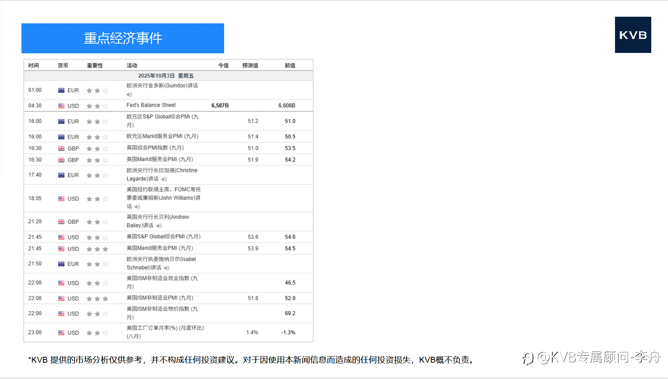Click the speaker icon after the John Williams speech
The image size is (668, 379).
(x=137, y=207)
